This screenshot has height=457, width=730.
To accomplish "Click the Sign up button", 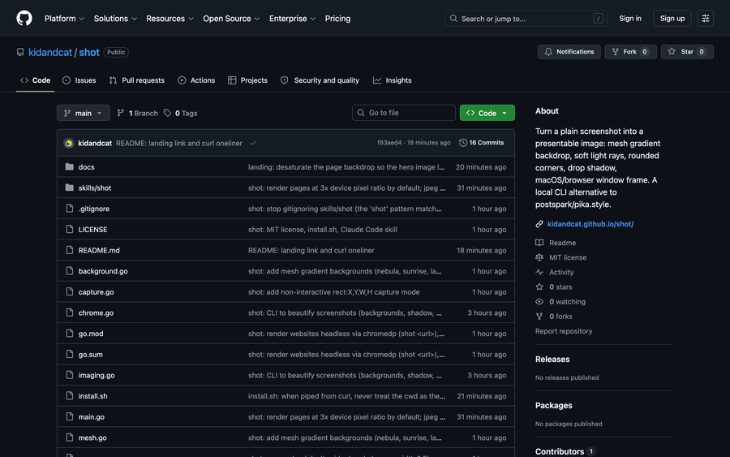I will point(672,18).
